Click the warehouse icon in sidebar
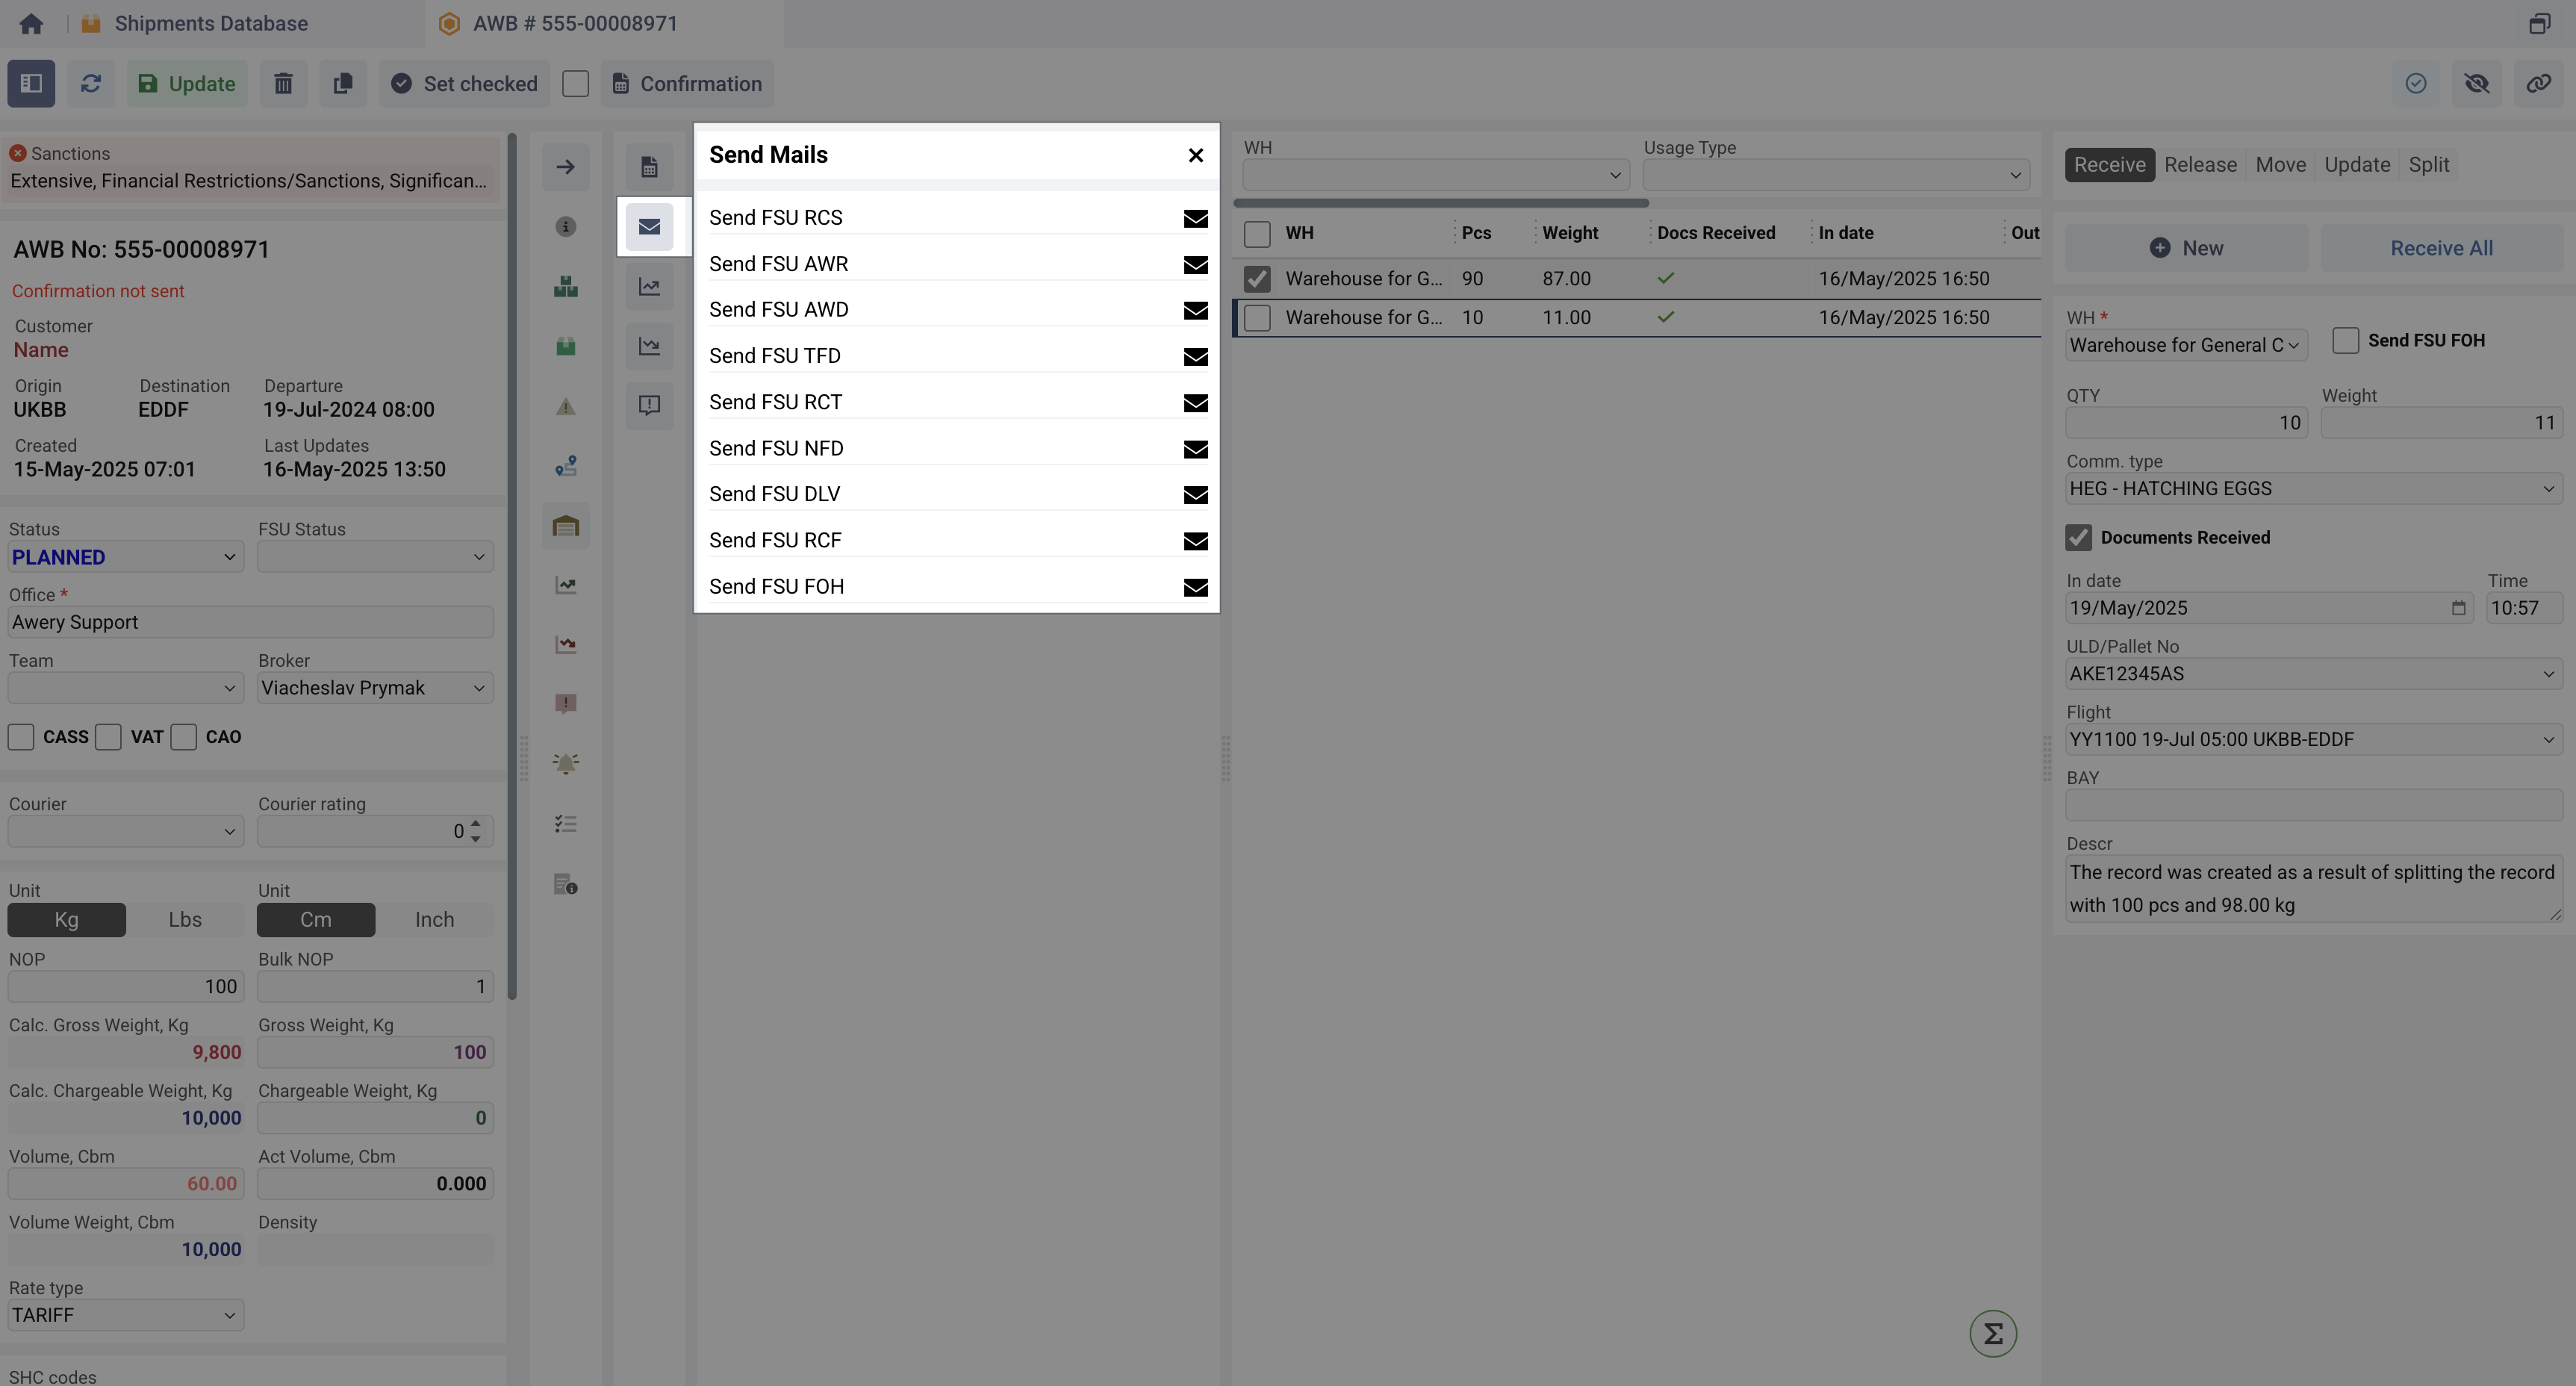 (x=566, y=526)
